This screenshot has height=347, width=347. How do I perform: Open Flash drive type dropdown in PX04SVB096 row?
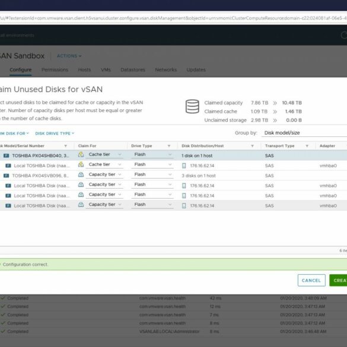click(x=152, y=174)
